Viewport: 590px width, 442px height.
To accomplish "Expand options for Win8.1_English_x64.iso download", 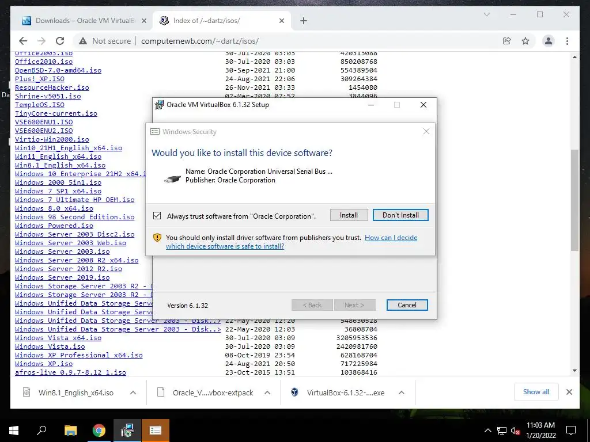I will click(133, 393).
